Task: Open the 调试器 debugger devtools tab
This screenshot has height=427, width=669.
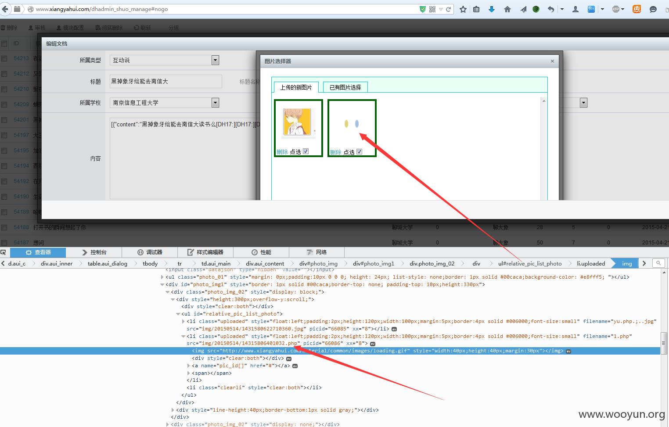Action: pyautogui.click(x=150, y=252)
